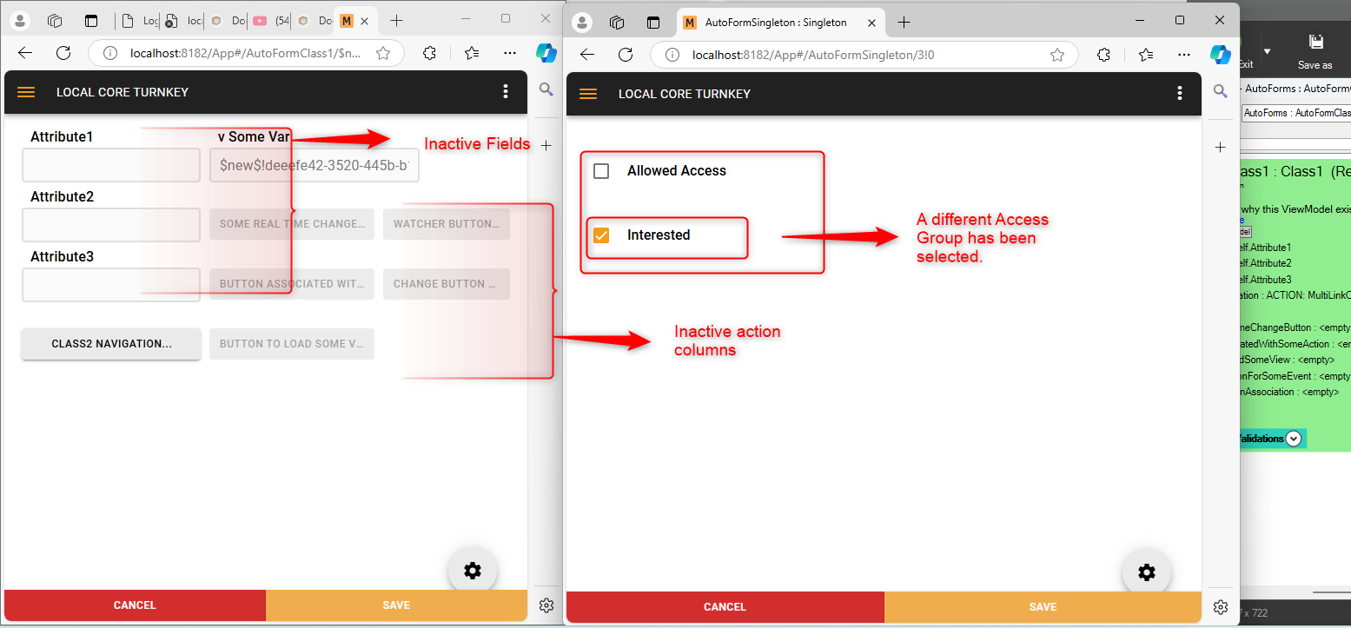Expand the Validations section chevron
The image size is (1351, 628).
pyautogui.click(x=1294, y=439)
